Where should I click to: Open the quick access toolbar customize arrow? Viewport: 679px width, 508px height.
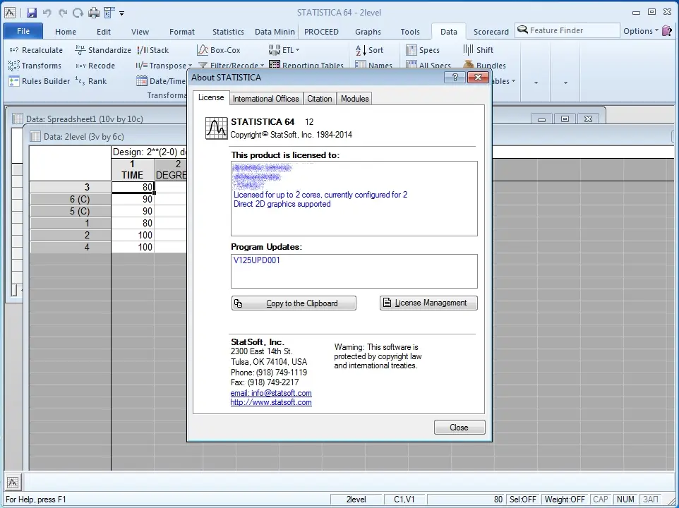pos(121,13)
